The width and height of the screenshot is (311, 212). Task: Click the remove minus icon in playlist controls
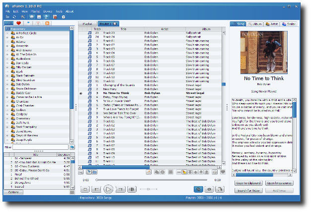178,172
